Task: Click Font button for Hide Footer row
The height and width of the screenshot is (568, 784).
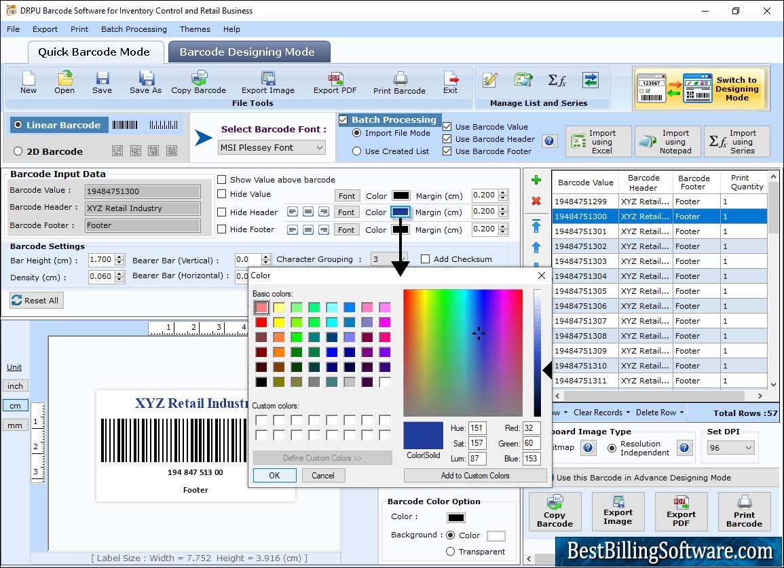Action: coord(346,230)
